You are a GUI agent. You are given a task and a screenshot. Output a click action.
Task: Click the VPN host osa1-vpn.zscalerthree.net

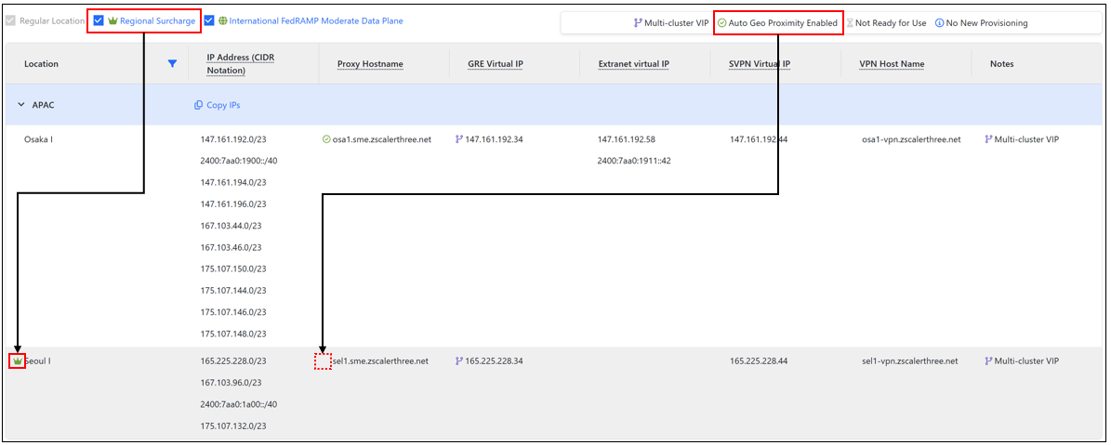pyautogui.click(x=910, y=139)
